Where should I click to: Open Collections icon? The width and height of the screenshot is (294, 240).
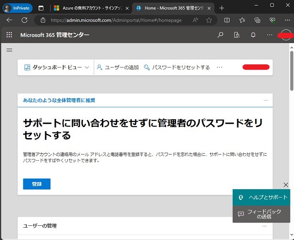tap(257, 20)
